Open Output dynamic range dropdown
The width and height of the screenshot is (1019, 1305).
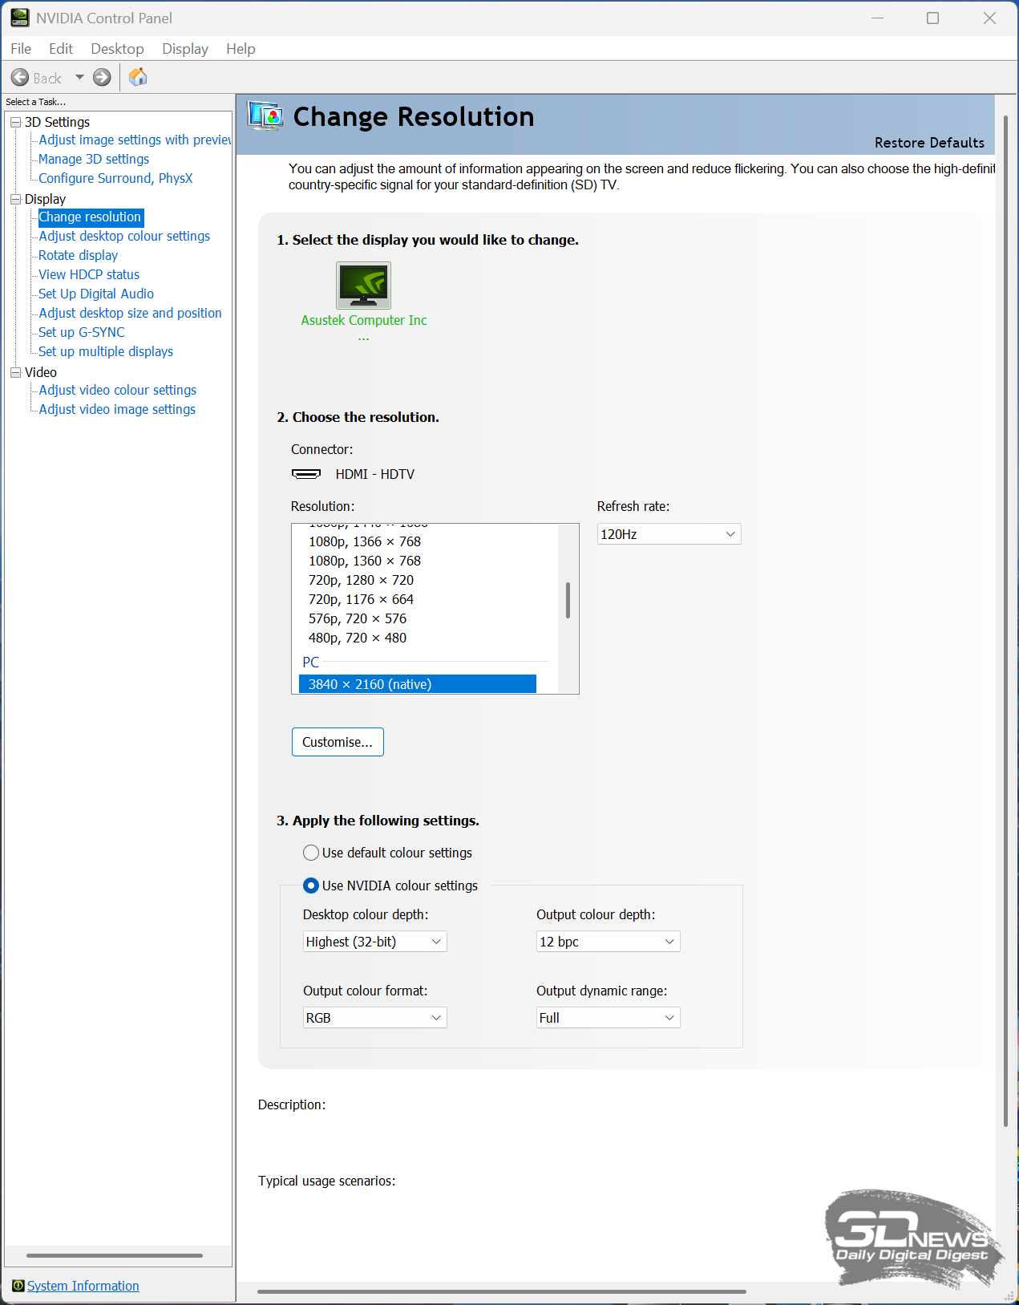point(608,1018)
